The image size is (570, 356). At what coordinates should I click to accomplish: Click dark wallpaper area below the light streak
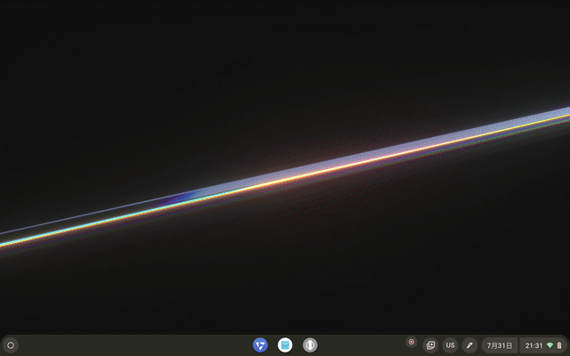(x=356, y=267)
